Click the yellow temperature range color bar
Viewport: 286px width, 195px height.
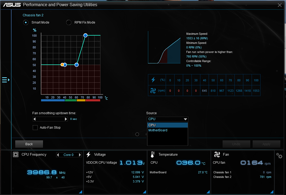(x=81, y=100)
